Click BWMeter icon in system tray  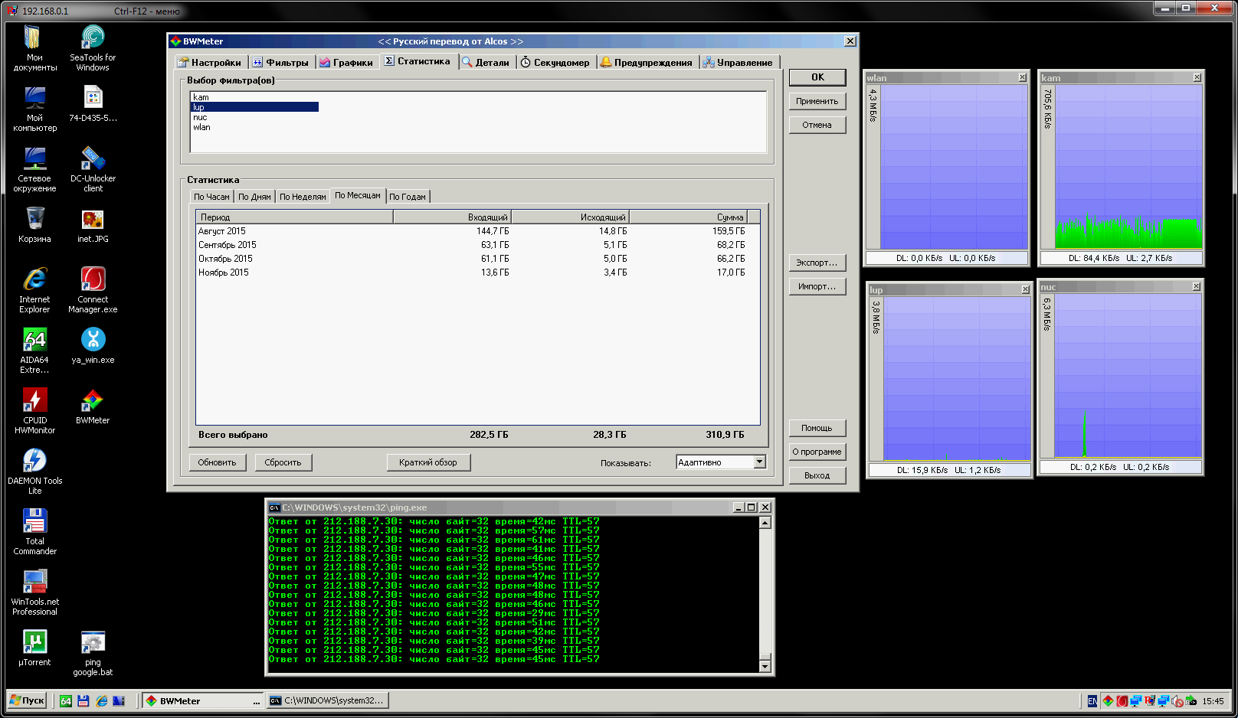click(1108, 700)
